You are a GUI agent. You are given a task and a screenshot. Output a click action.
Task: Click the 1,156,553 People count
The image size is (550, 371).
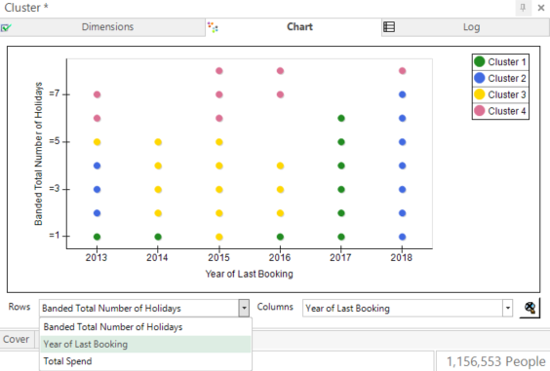(496, 361)
